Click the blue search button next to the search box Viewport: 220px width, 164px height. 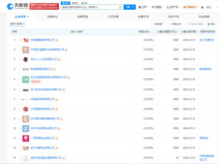click(x=130, y=7)
